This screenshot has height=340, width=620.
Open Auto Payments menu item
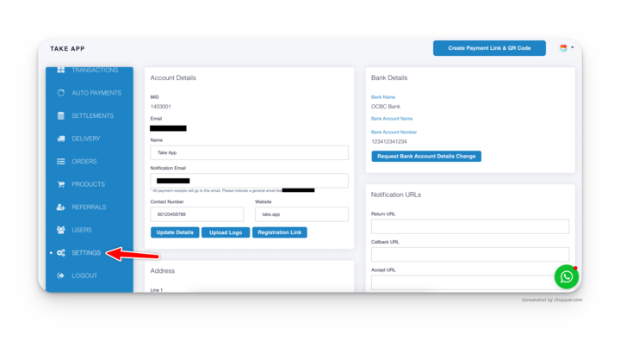coord(96,93)
